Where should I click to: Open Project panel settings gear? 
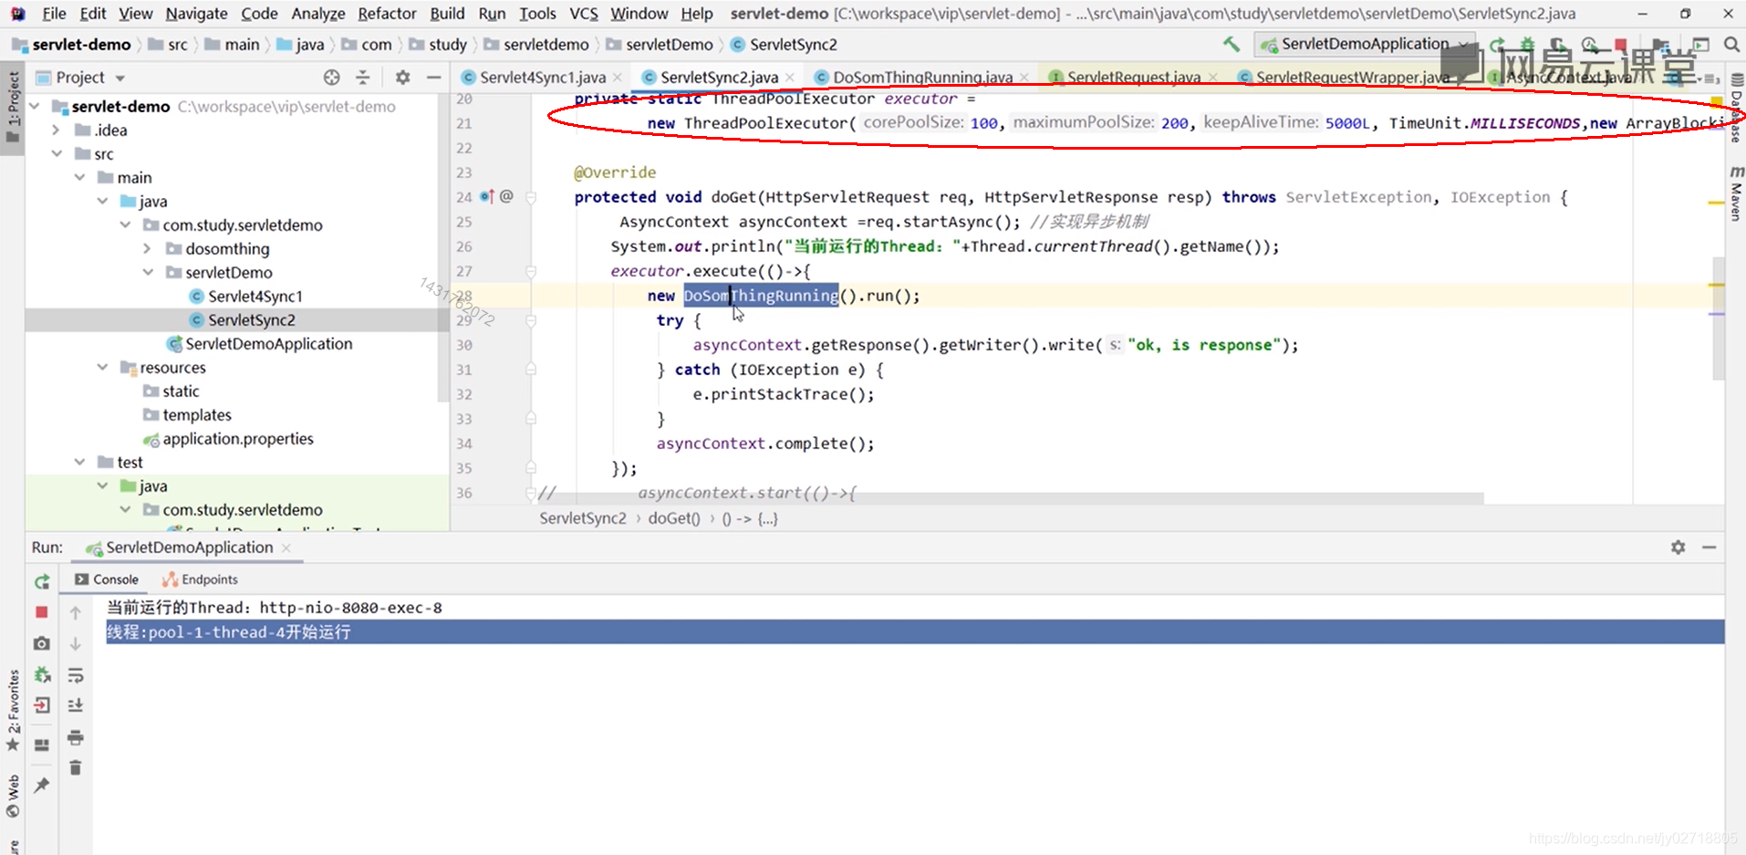tap(402, 78)
